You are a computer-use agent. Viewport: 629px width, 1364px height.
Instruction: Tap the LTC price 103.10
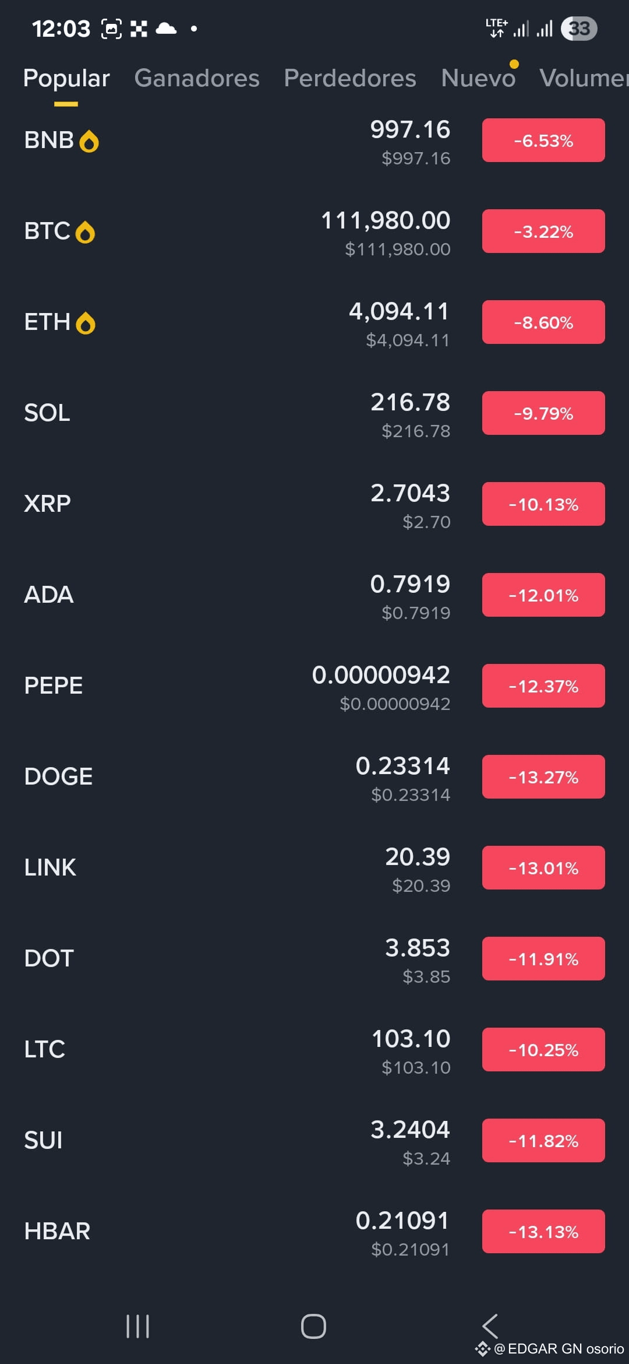pos(411,1039)
